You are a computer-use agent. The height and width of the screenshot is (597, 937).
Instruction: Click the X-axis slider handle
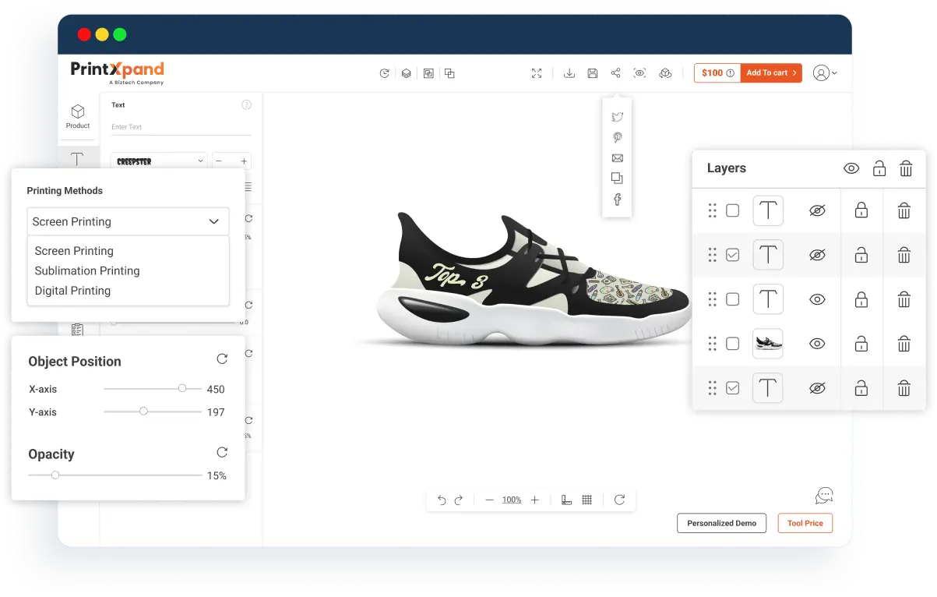(182, 388)
